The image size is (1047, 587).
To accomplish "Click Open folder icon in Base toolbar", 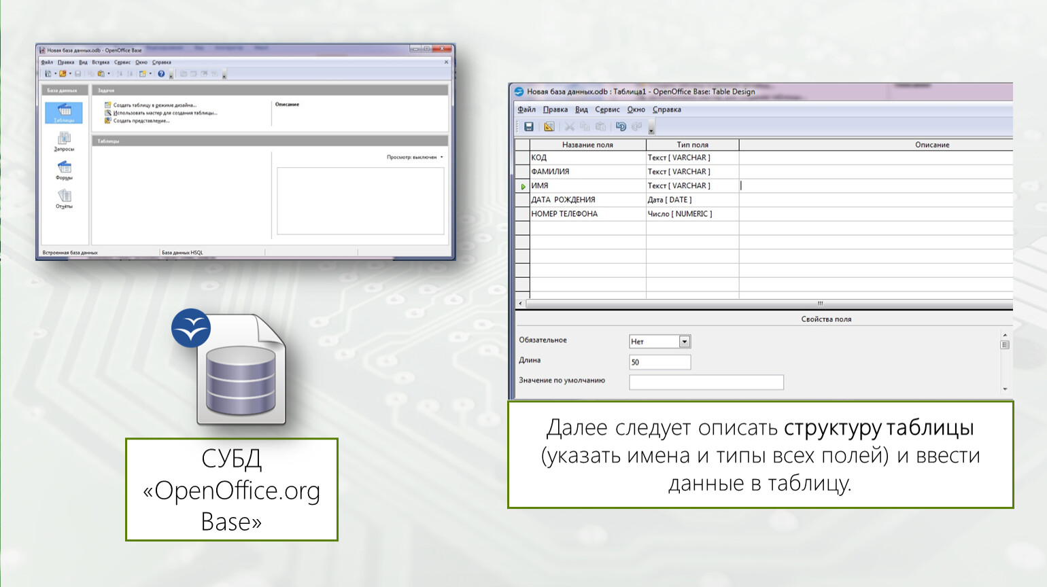I will [x=63, y=73].
